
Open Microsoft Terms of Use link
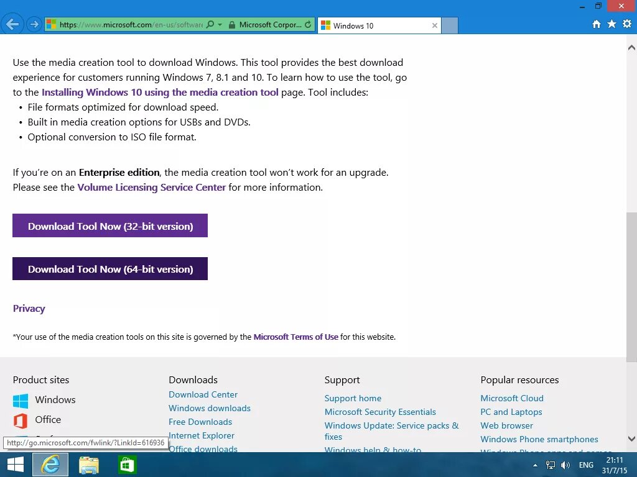295,337
